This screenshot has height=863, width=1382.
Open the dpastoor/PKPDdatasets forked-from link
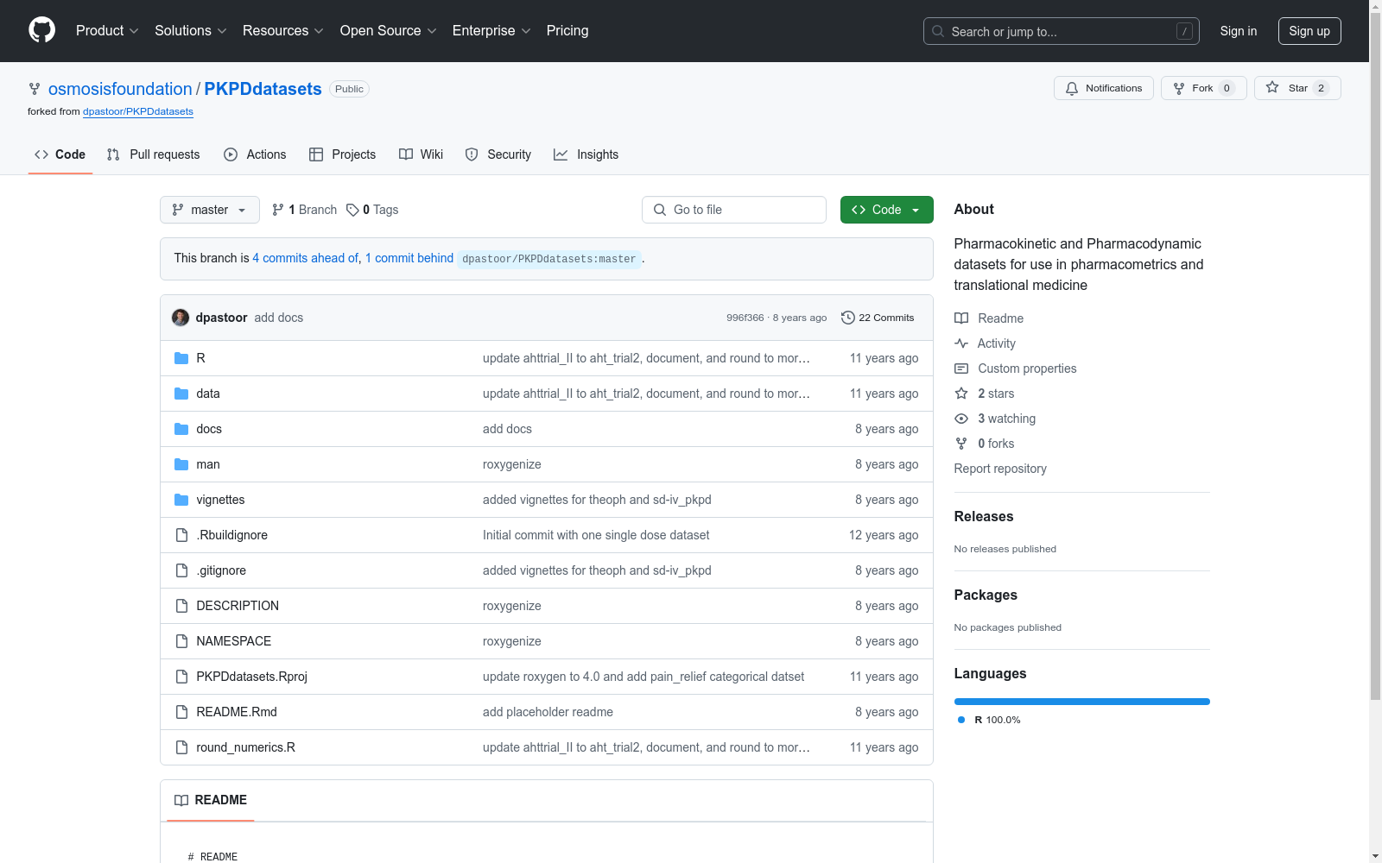tap(138, 111)
